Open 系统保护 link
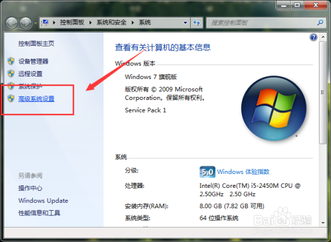 point(31,86)
